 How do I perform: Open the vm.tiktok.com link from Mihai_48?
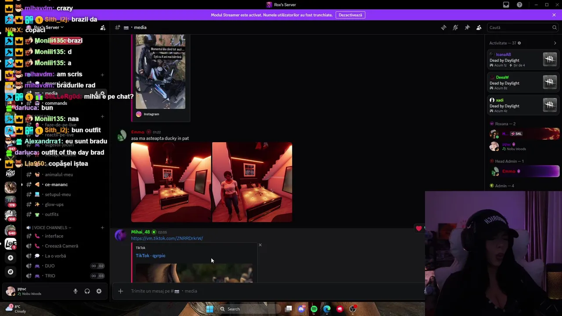point(167,238)
